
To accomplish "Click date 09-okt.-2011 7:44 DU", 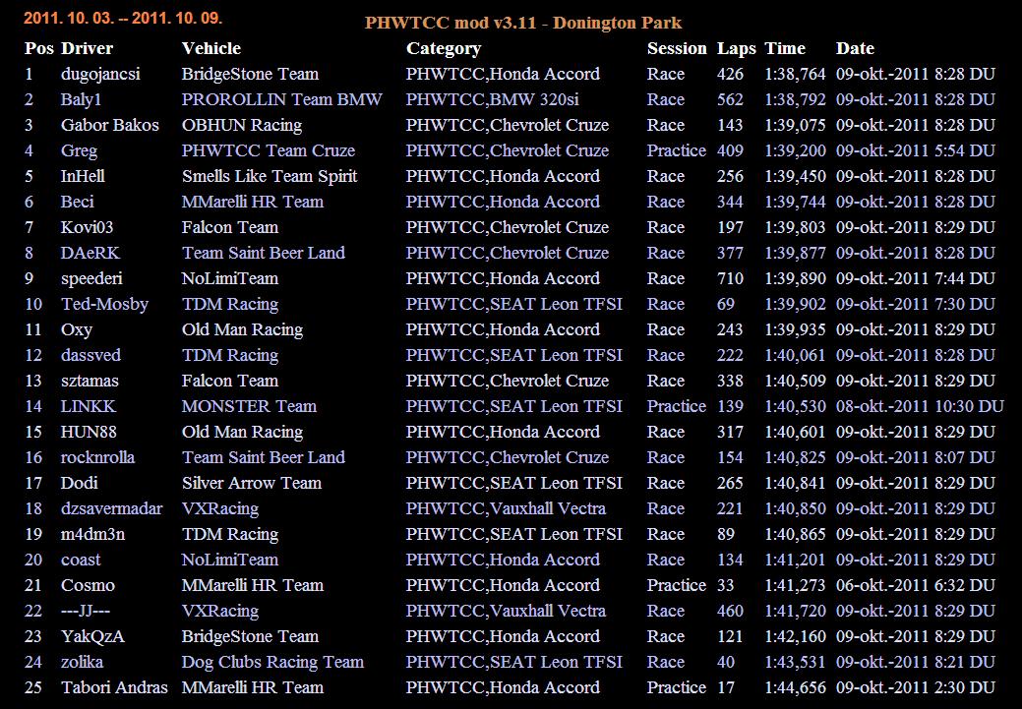I will [x=915, y=279].
